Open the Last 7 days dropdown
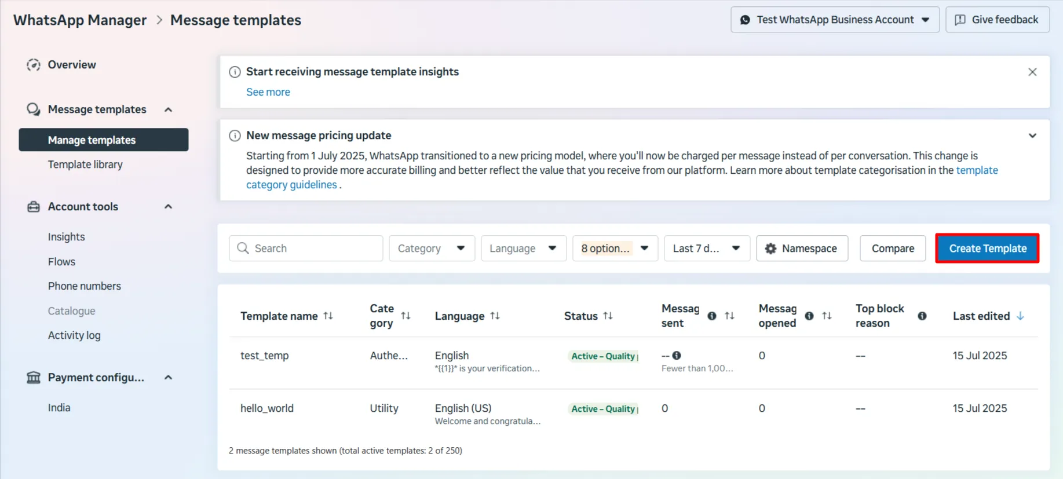This screenshot has height=479, width=1063. (x=707, y=248)
